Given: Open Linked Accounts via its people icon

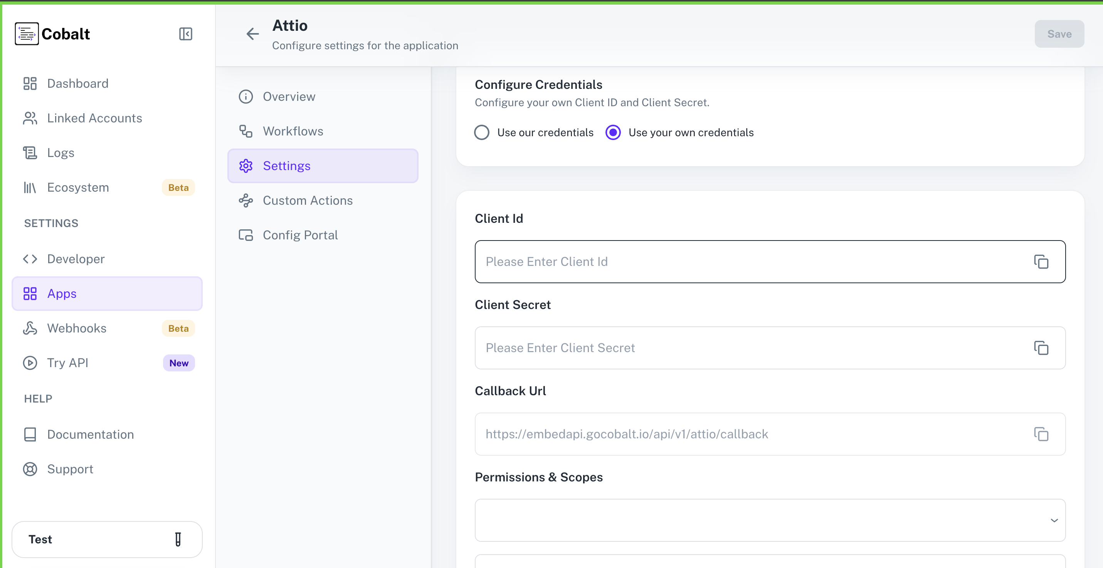Looking at the screenshot, I should click(x=29, y=118).
